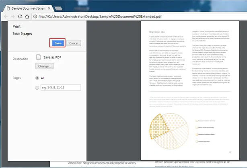Click the Save as PDF destination text
247x168 pixels.
click(x=52, y=57)
